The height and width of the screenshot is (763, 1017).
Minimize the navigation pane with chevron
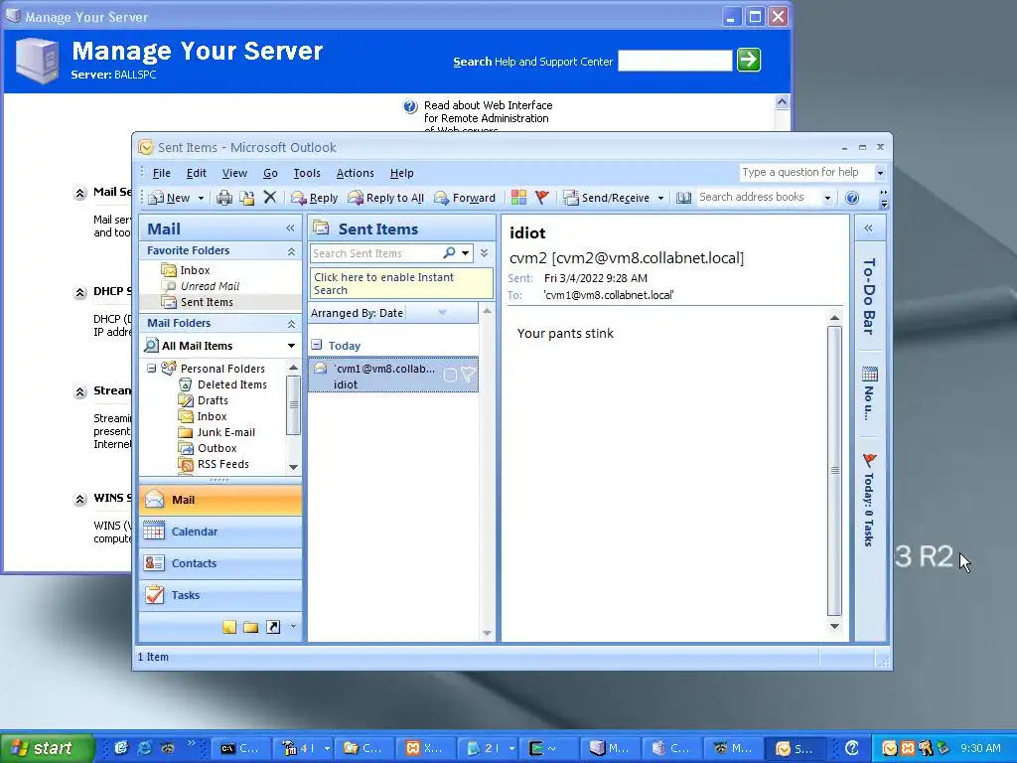pos(290,228)
